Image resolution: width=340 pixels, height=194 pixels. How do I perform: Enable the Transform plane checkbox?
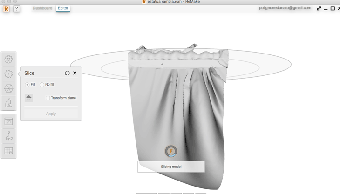48,98
